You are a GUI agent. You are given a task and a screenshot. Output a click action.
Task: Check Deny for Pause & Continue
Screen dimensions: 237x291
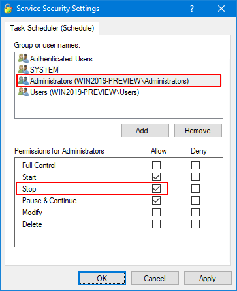(x=195, y=200)
